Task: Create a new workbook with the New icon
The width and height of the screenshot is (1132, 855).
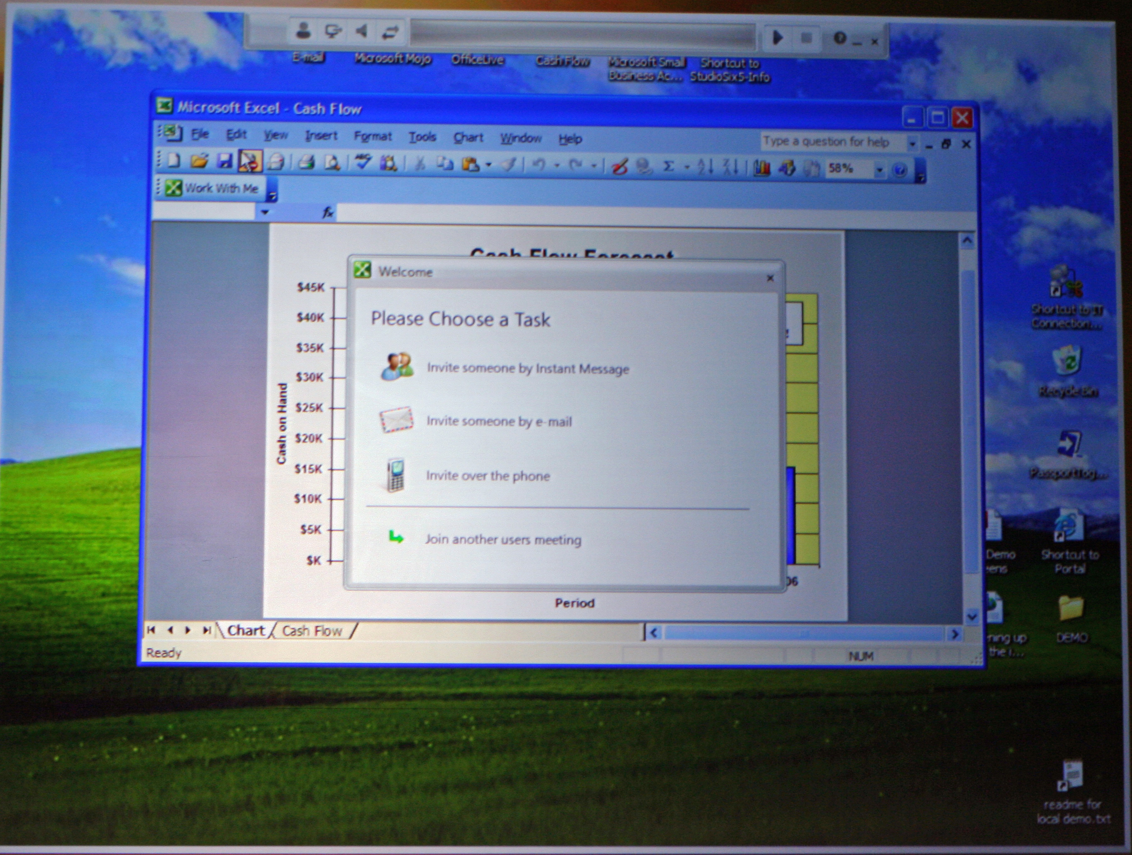Action: (x=174, y=161)
